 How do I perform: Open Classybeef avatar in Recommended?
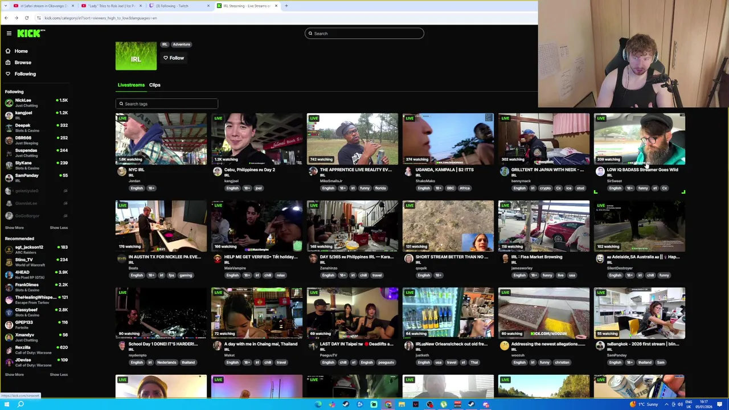(9, 312)
